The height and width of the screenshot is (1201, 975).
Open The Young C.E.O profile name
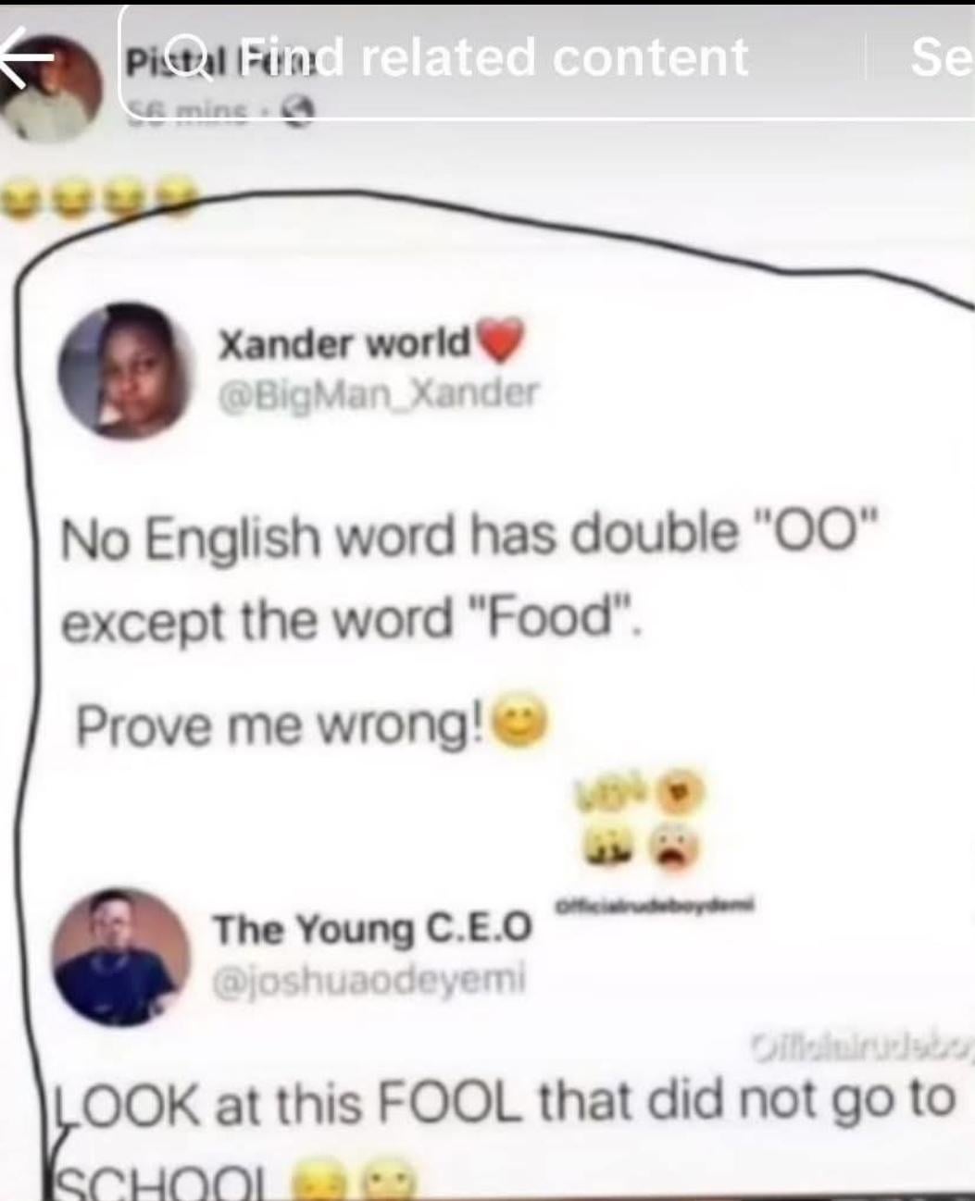point(373,928)
